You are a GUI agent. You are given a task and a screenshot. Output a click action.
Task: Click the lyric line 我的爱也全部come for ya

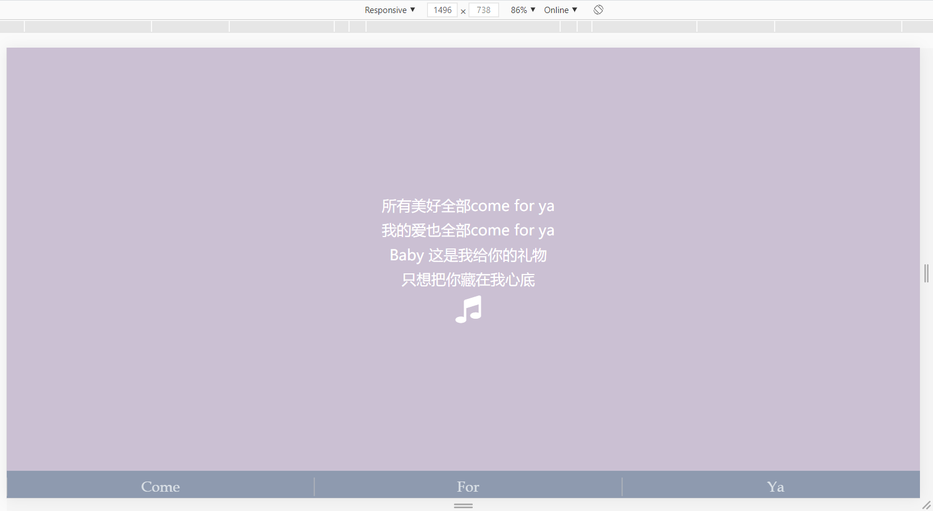[x=468, y=230]
